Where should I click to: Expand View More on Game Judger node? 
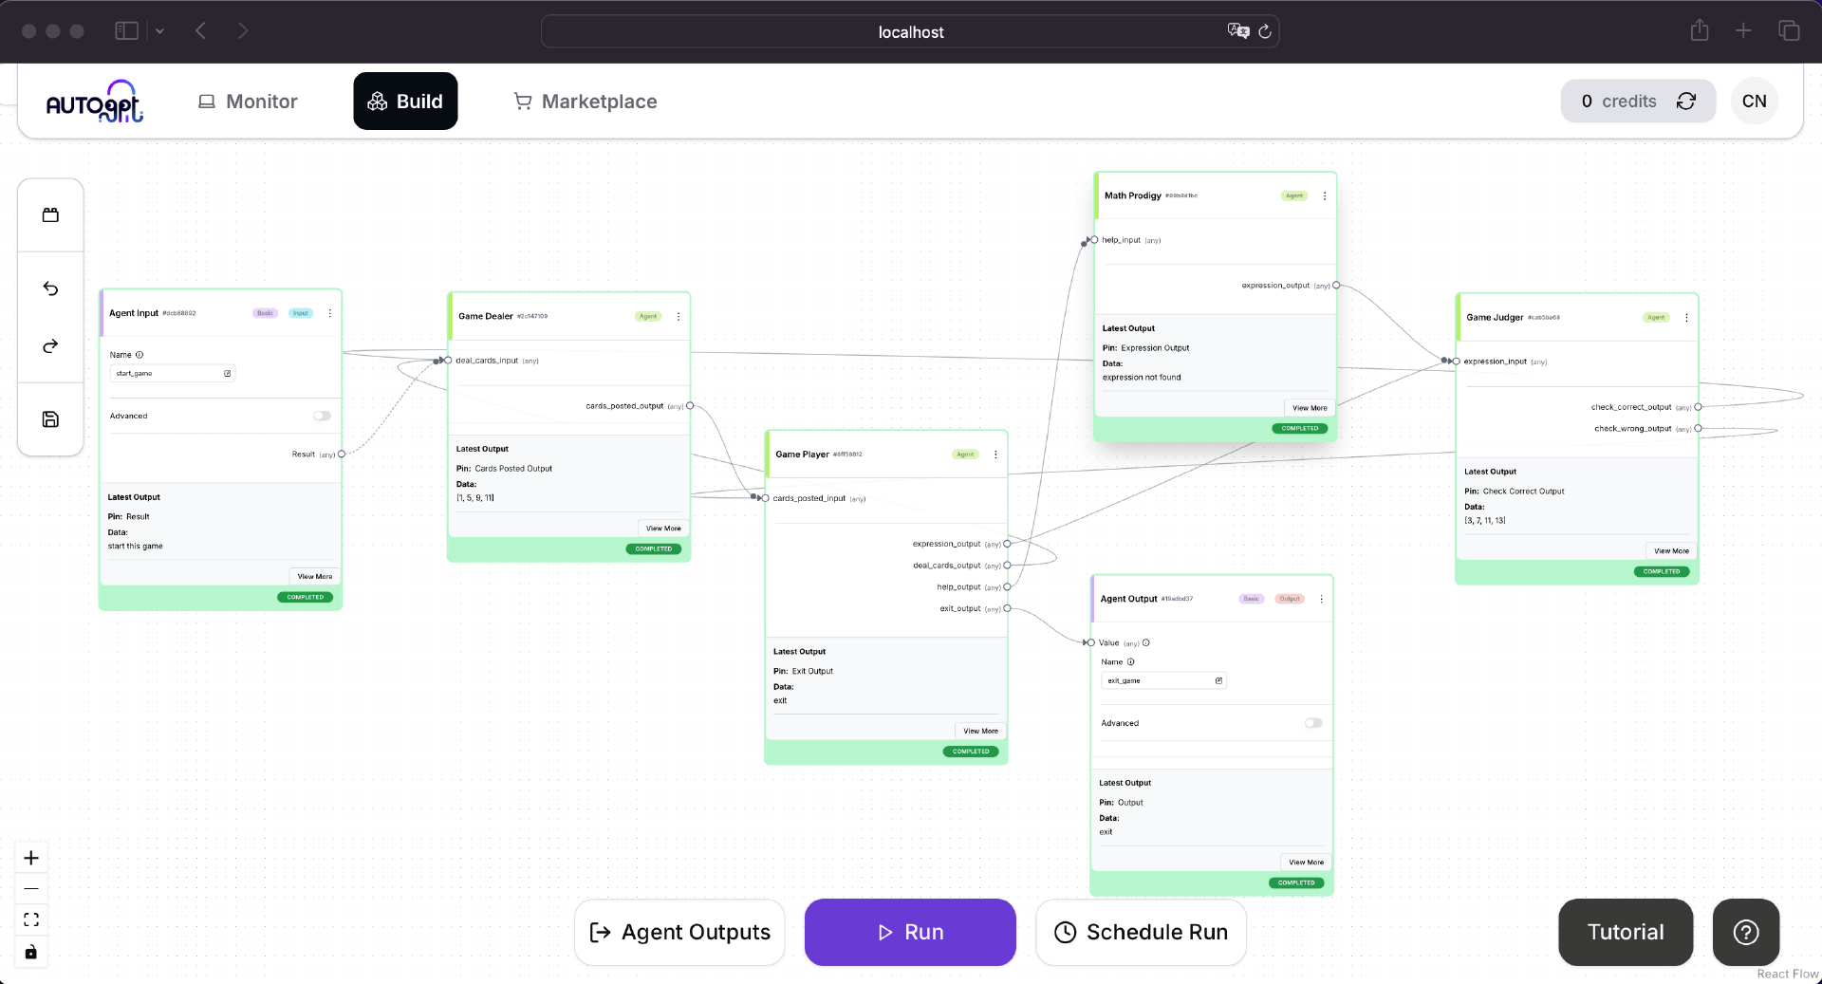[1671, 551]
